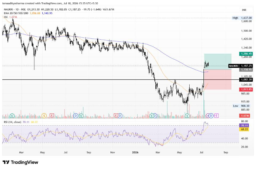256x169 pixels.
Task: Click the orange 1,056.69 EMA value
Action: (35, 13)
